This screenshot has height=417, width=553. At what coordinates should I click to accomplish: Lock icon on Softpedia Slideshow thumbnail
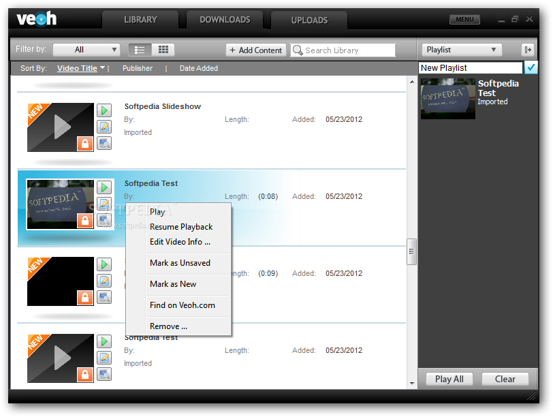point(85,144)
